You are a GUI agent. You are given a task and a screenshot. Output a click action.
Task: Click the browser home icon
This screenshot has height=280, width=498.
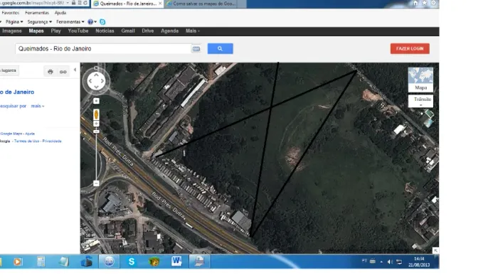click(415, 3)
